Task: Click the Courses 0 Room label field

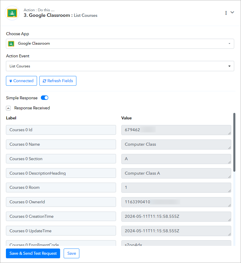Action: [x=61, y=188]
